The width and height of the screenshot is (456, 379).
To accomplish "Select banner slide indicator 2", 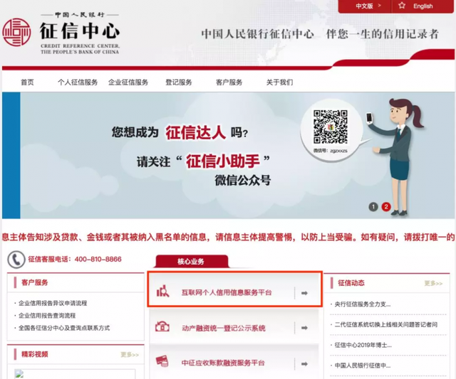I will click(x=386, y=207).
